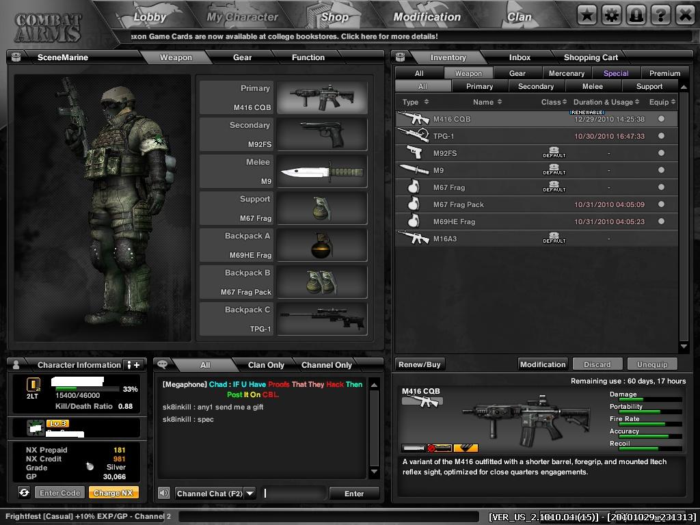
Task: Click the chat bubble icon in chat panel
Action: click(163, 364)
